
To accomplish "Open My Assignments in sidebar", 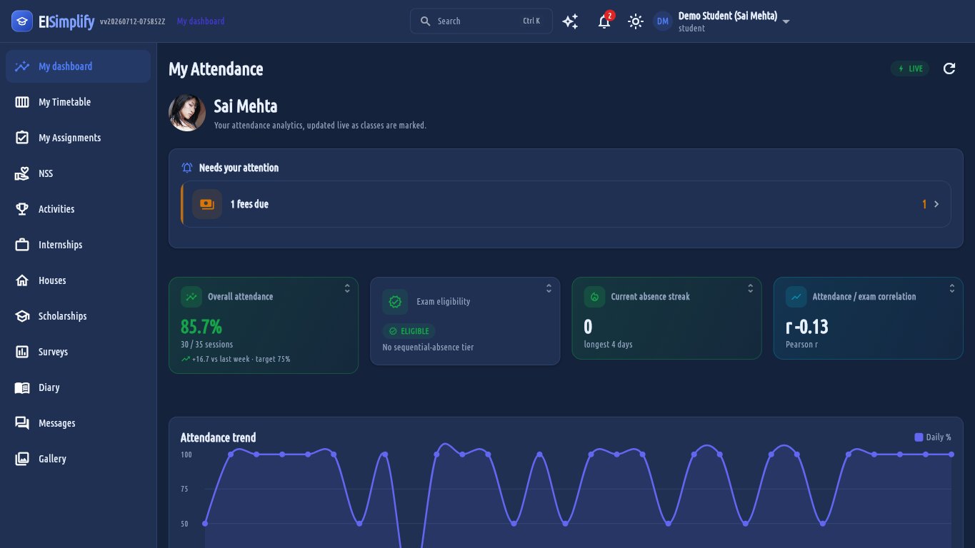I will coord(78,138).
